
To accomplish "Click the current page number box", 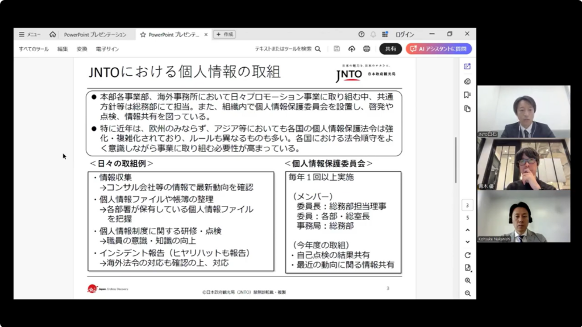I will click(x=467, y=205).
